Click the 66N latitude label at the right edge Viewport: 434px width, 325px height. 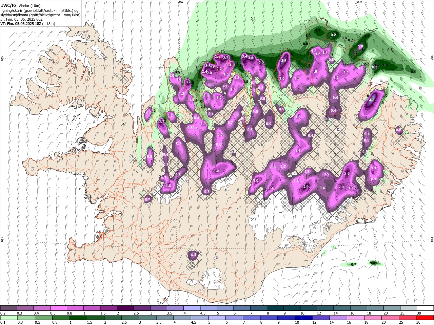tap(432, 58)
